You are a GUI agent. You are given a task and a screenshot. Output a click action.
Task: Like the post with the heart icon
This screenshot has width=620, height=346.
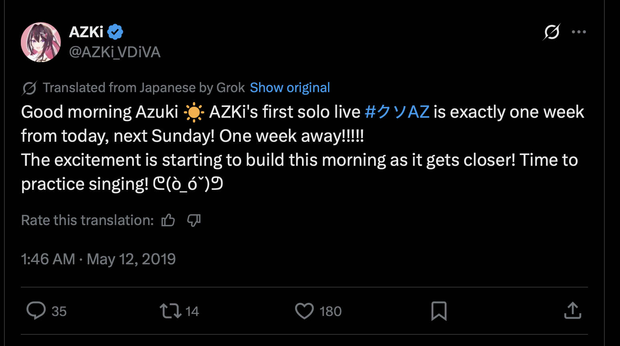(x=304, y=311)
